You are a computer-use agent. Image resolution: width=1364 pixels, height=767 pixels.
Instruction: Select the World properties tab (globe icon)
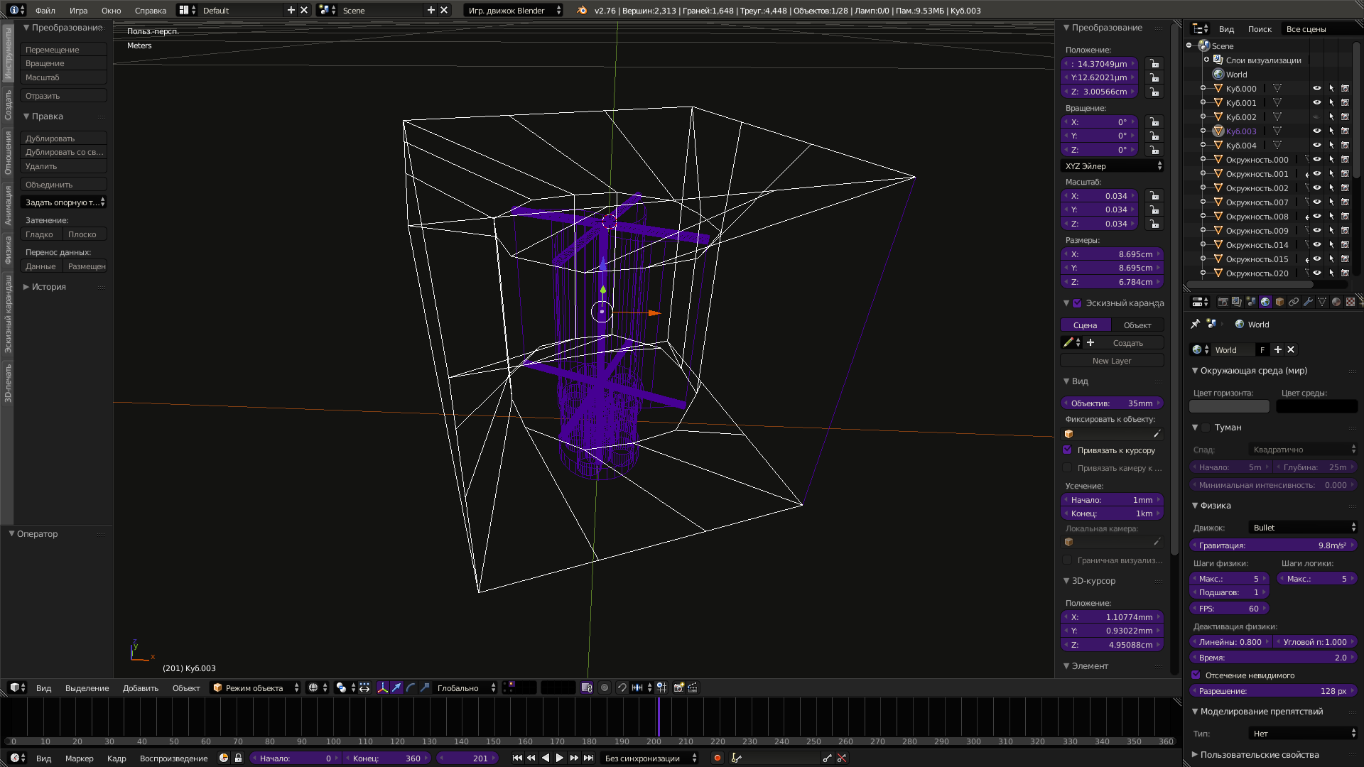click(1265, 302)
